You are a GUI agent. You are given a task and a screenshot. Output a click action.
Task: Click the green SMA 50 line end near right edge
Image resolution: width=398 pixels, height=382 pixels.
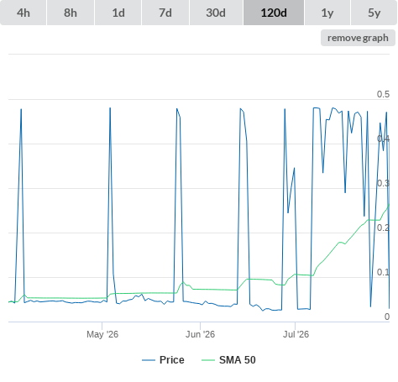tap(389, 205)
